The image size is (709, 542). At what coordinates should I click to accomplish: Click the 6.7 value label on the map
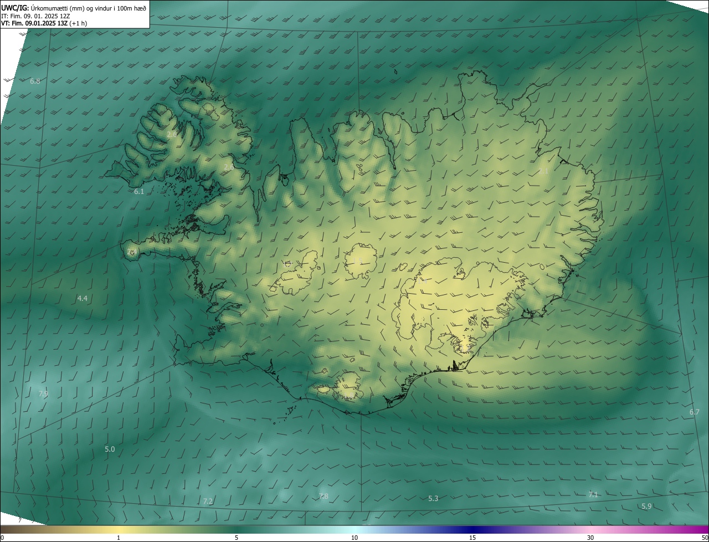pos(695,412)
